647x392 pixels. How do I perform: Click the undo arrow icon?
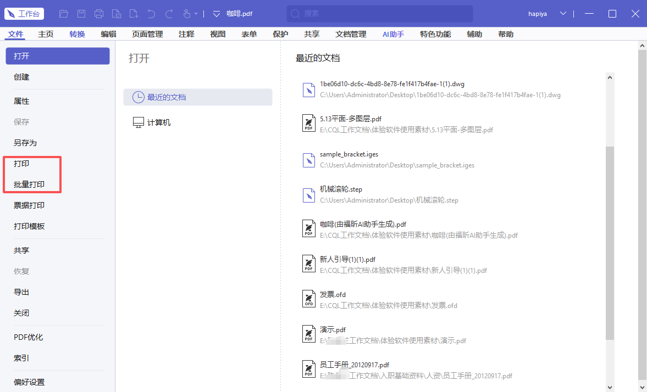(151, 14)
